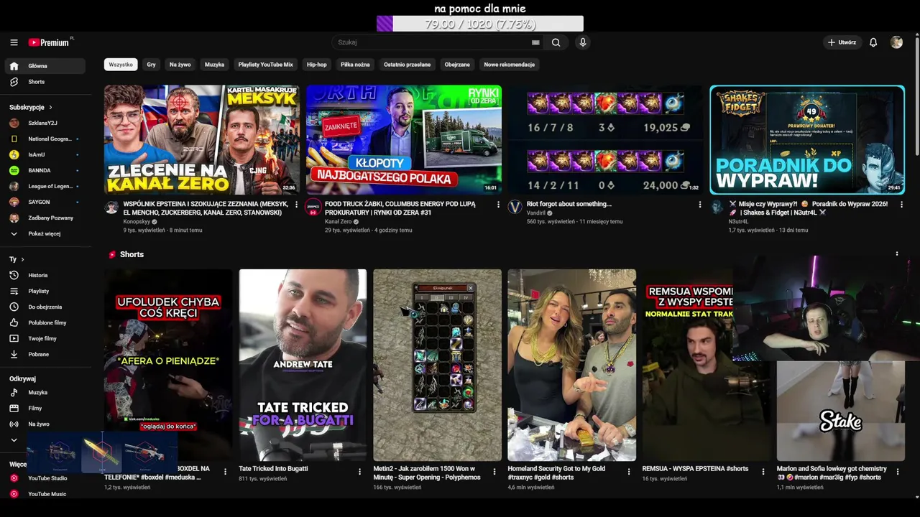Open IsAmU subscription channel
The image size is (920, 517).
(x=45, y=154)
